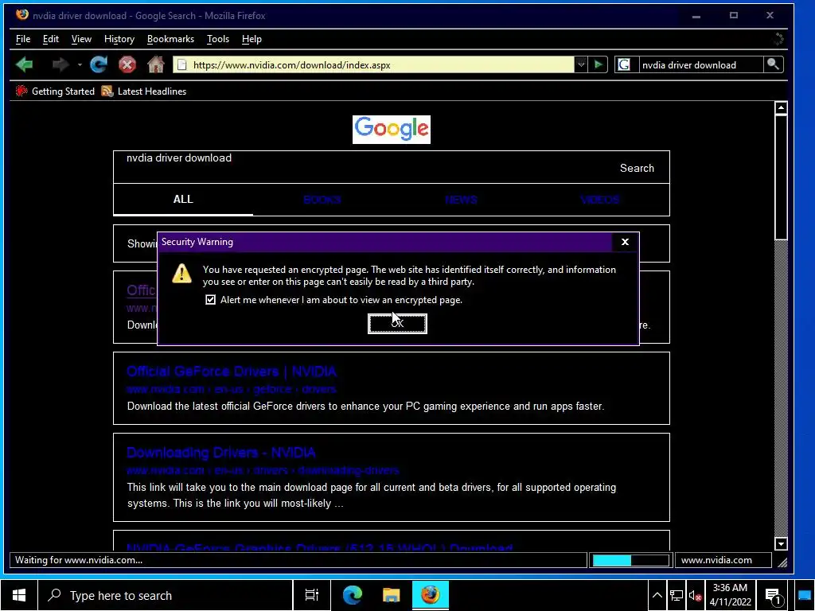Open the 3:36 AM clock and date
815x611 pixels.
click(730, 595)
